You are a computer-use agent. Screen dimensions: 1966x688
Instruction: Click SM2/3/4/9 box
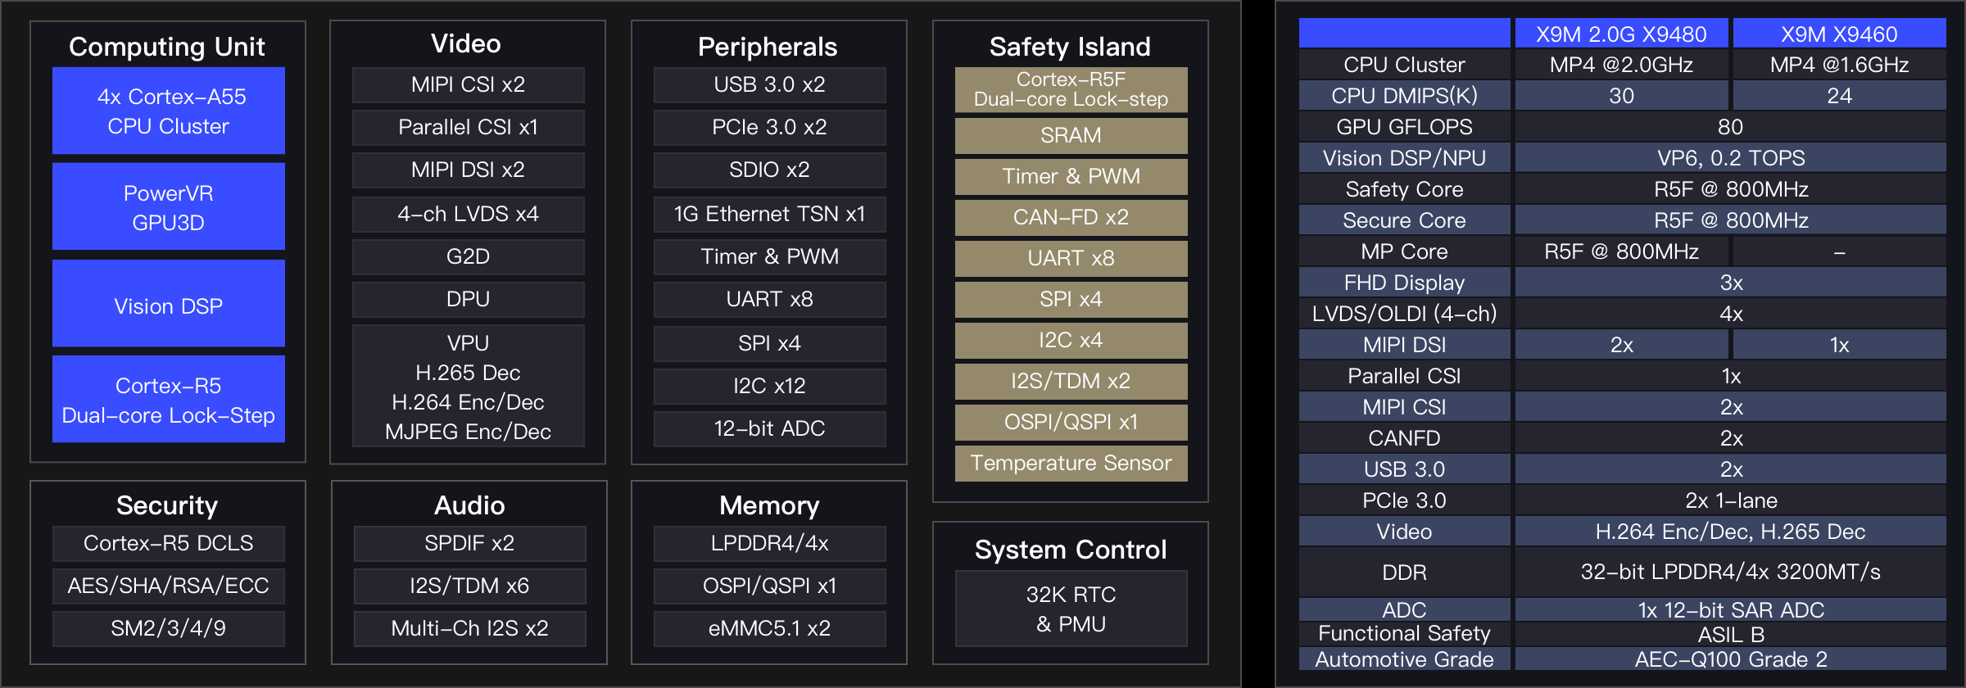(169, 629)
